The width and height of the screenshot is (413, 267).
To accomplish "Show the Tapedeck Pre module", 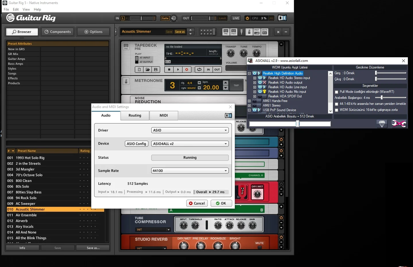I will point(226,32).
